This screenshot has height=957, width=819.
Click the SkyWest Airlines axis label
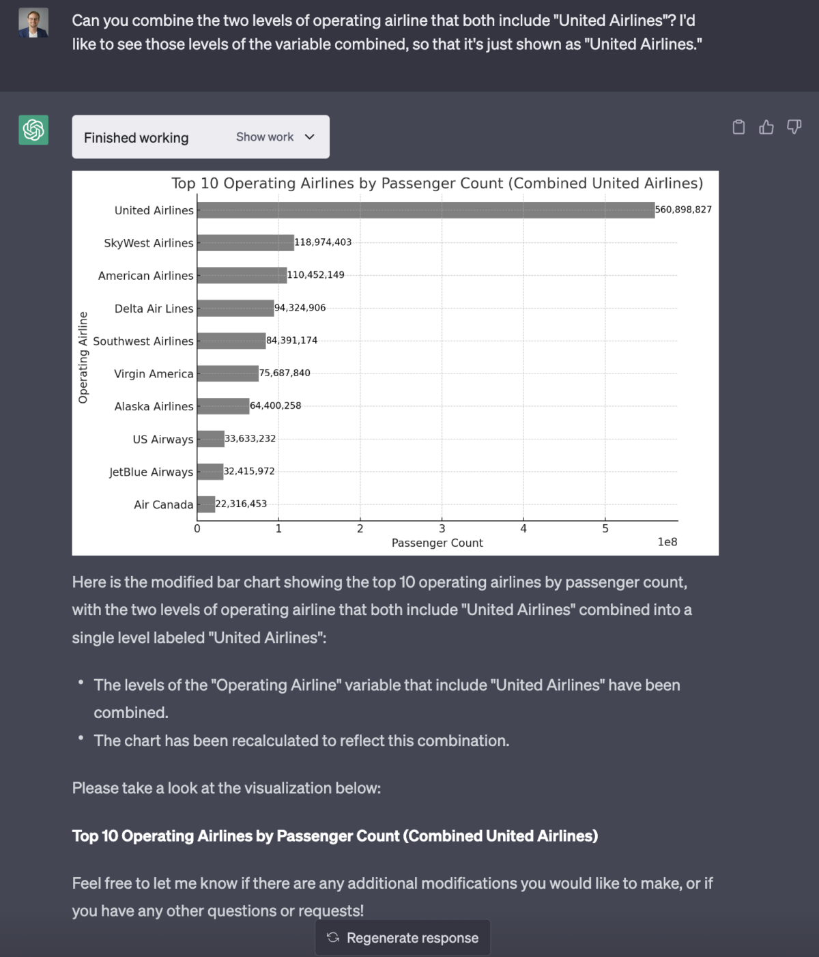point(147,242)
